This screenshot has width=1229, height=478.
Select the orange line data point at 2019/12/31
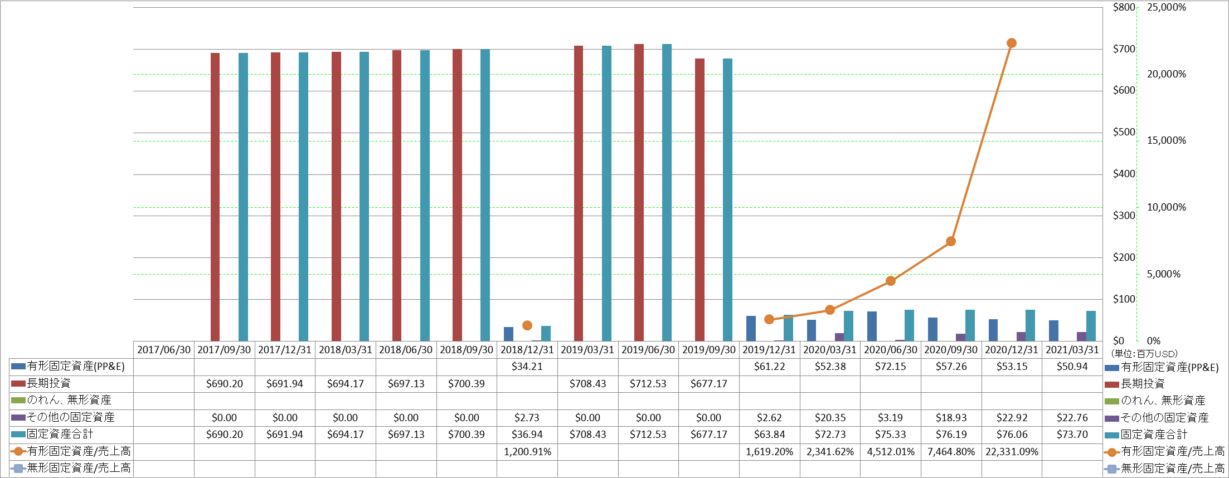point(769,319)
